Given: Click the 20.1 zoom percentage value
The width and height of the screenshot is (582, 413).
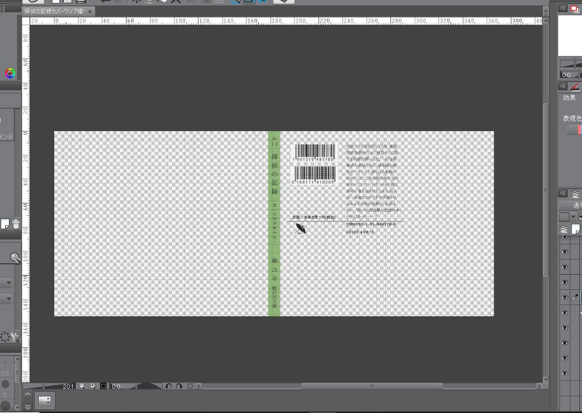Looking at the screenshot, I should (x=69, y=386).
